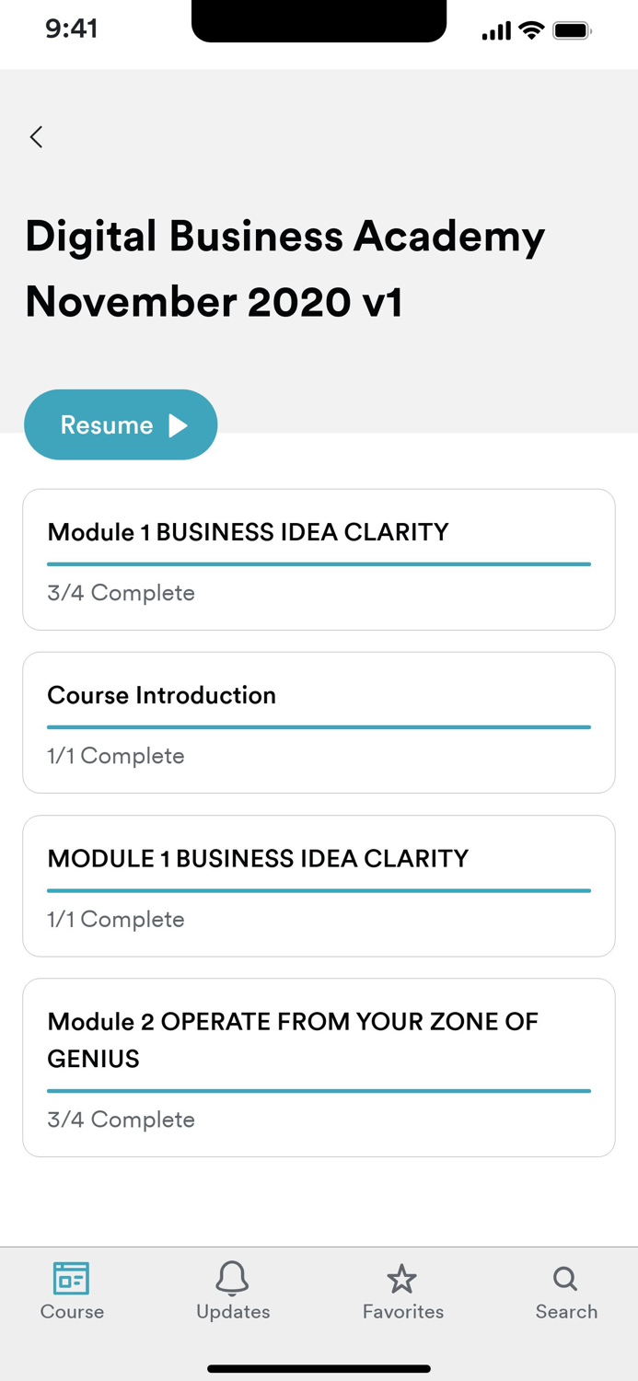Open Module 1 BUSINESS IDEA CLARITY card
Screen dimensions: 638x1381
click(319, 559)
